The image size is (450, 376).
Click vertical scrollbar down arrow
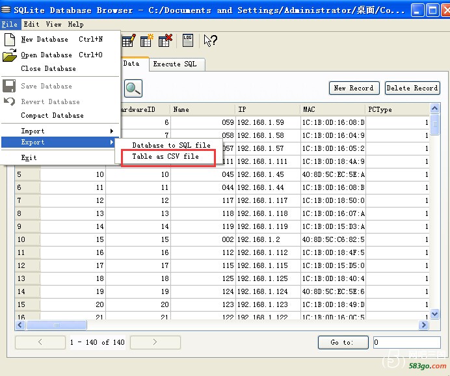tap(435, 314)
